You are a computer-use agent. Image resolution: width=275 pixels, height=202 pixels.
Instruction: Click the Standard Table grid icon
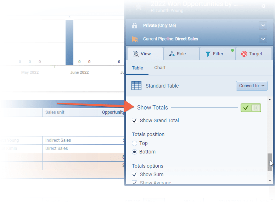(x=136, y=86)
